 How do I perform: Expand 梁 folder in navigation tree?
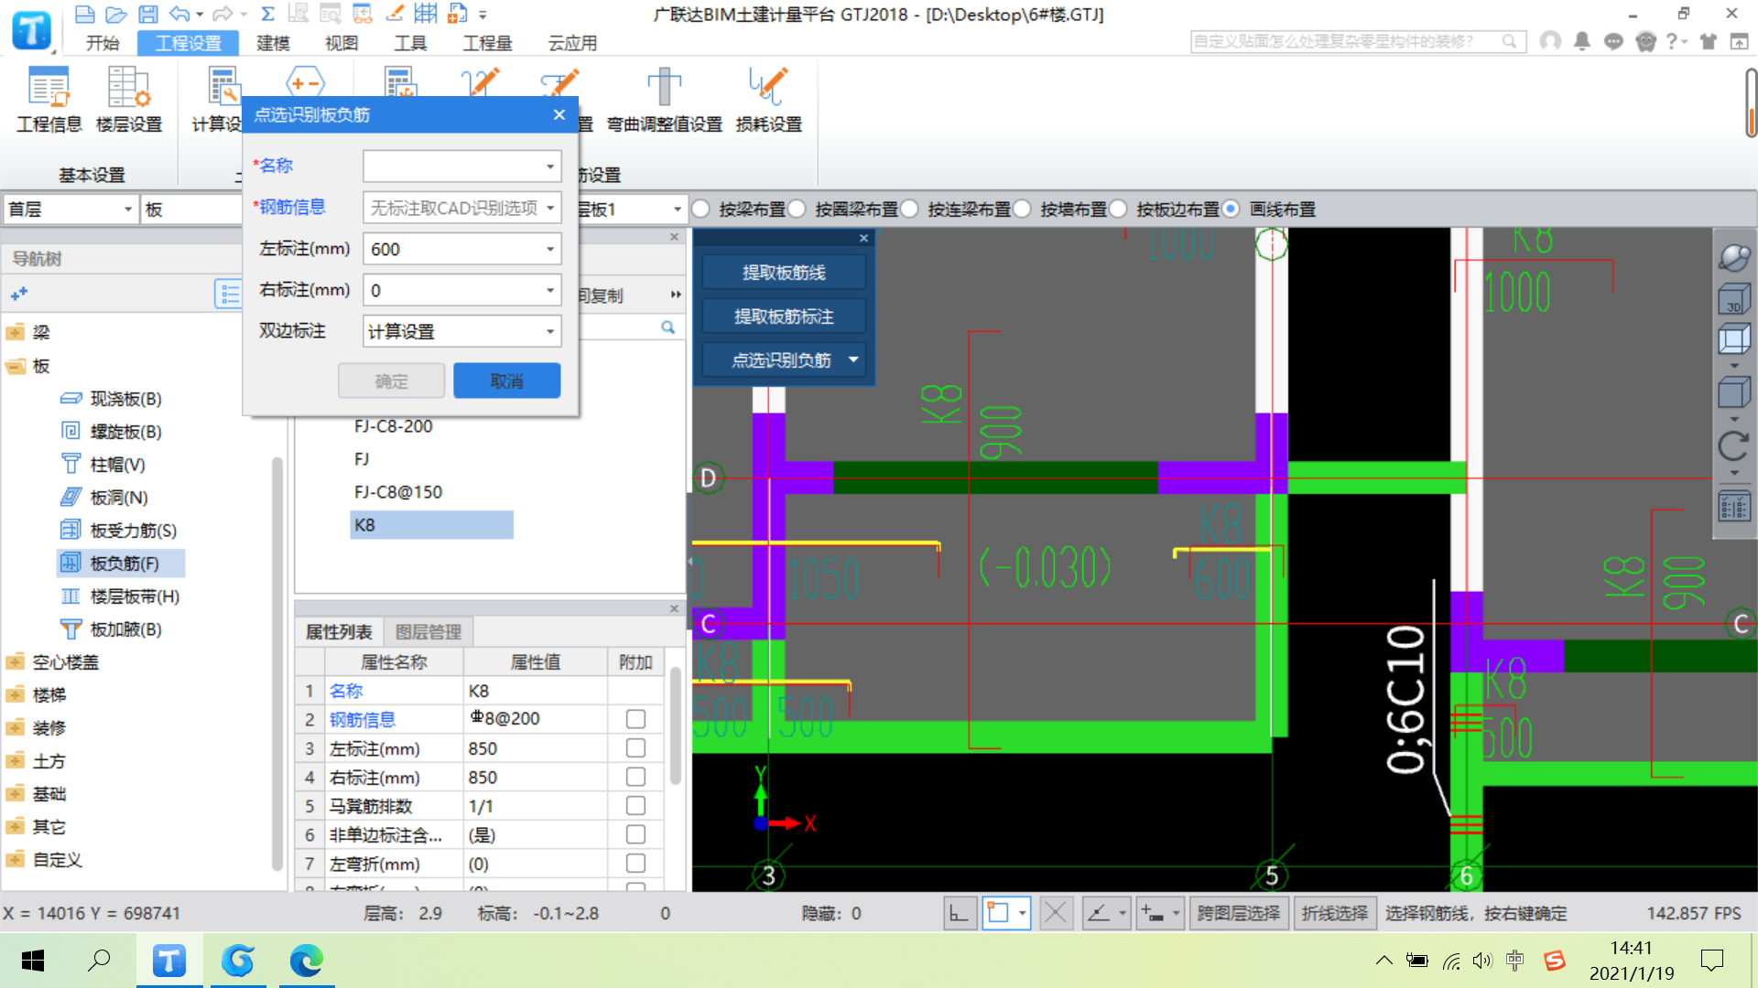(15, 332)
